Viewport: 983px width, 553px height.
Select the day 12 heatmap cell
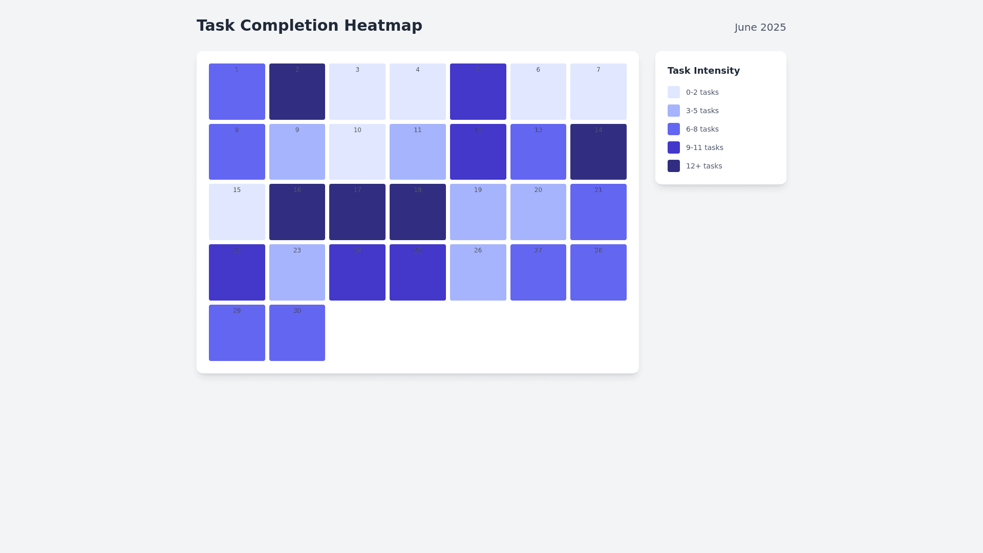point(478,152)
